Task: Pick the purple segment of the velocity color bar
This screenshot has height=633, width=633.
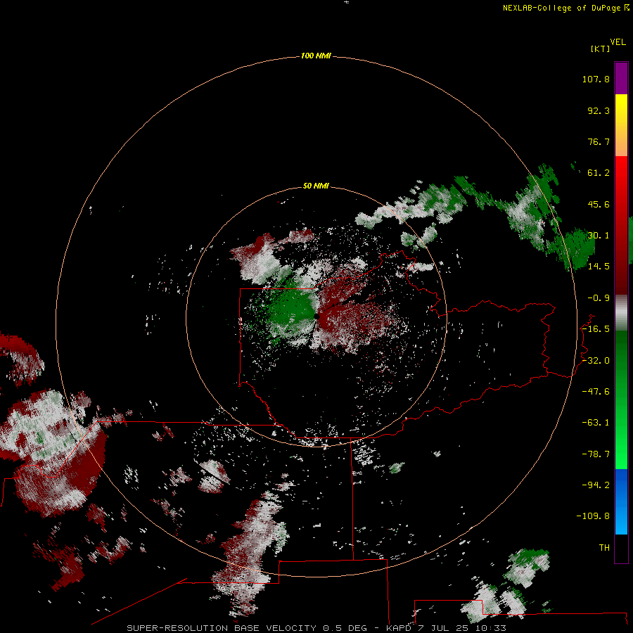Action: (621, 78)
